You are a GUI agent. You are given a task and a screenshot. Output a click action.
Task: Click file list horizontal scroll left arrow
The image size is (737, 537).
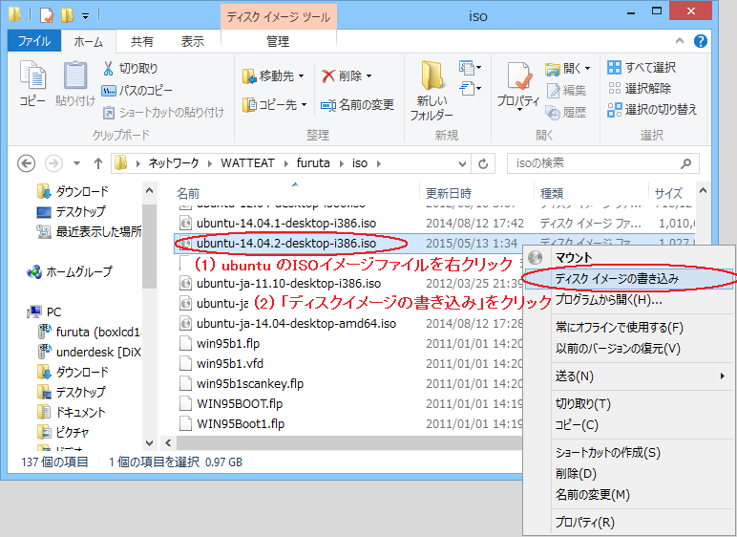coord(168,442)
